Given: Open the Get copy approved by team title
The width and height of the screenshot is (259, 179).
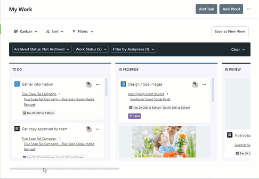Looking at the screenshot, I should pyautogui.click(x=45, y=129).
